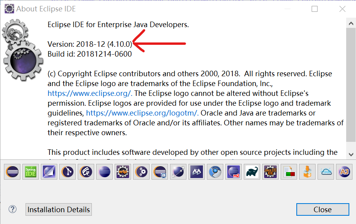Click the help question mark icon
356x224 pixels.
(13, 209)
